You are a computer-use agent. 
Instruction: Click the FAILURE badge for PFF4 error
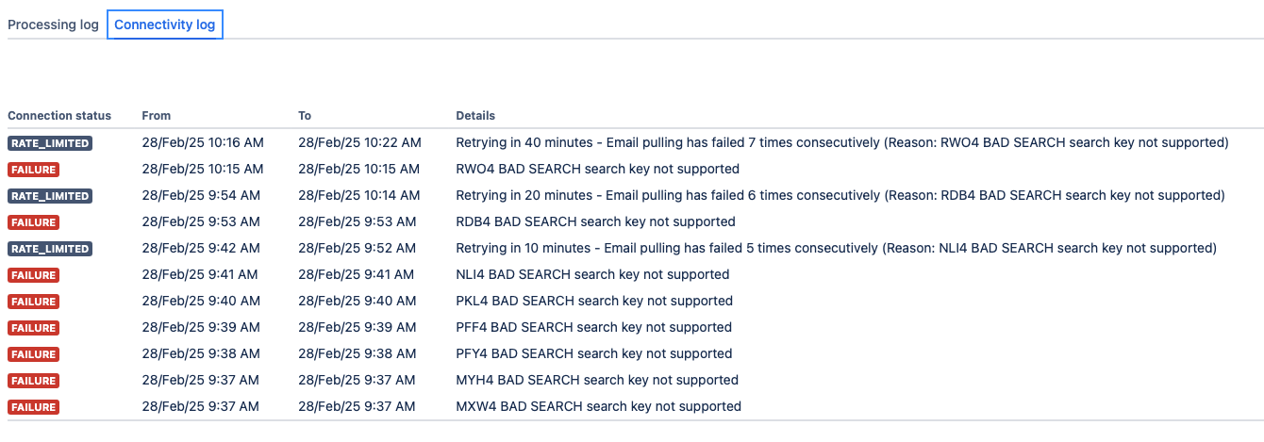click(x=34, y=328)
